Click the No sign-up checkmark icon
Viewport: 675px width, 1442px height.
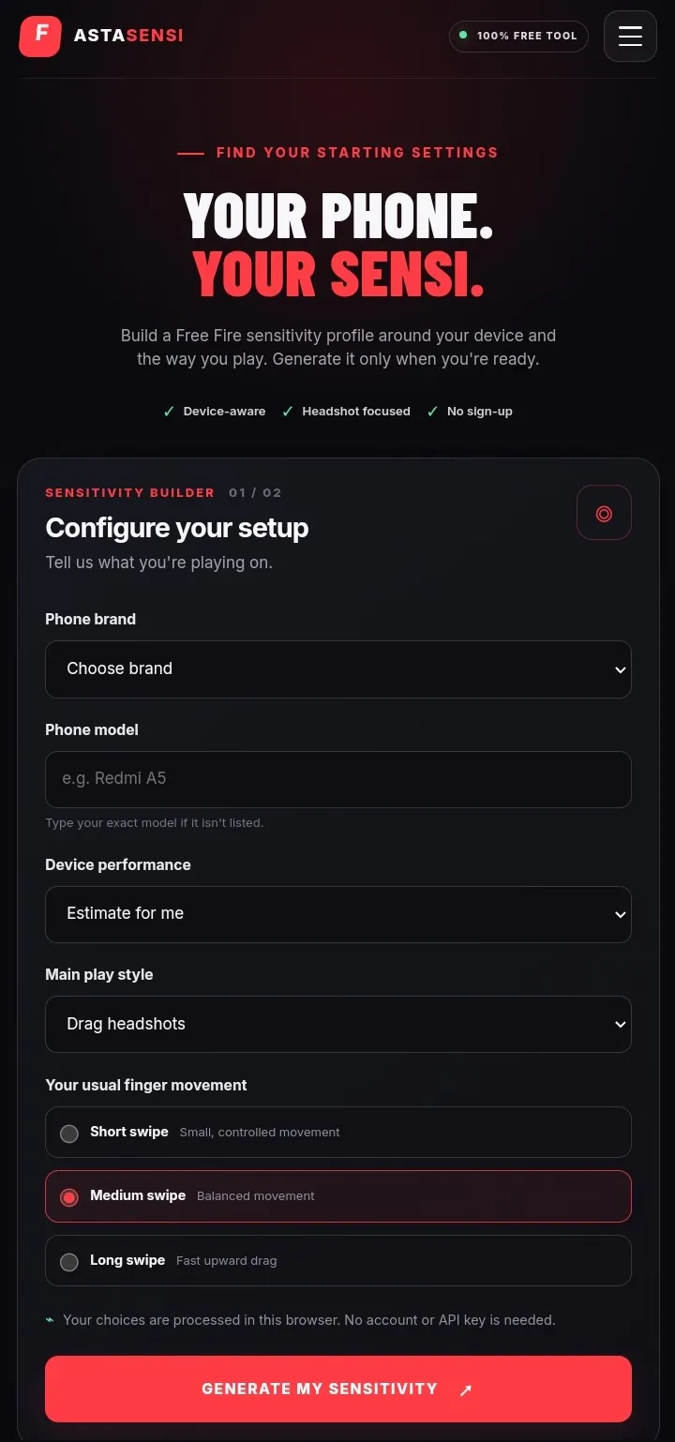click(x=432, y=412)
